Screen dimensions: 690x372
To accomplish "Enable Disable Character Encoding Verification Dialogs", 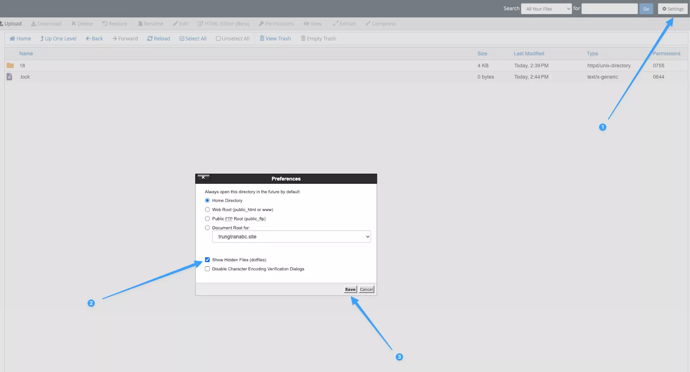I will point(207,269).
